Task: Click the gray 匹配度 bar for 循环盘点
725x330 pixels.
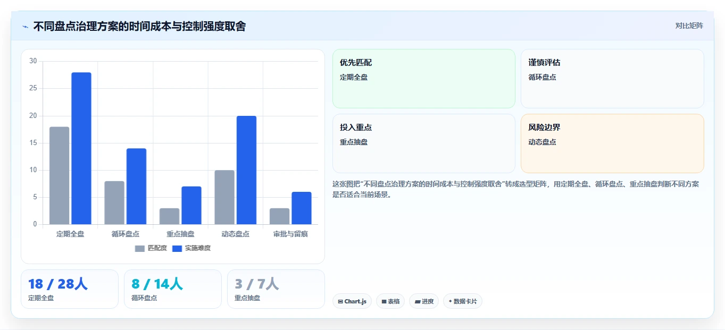Action: click(x=114, y=202)
